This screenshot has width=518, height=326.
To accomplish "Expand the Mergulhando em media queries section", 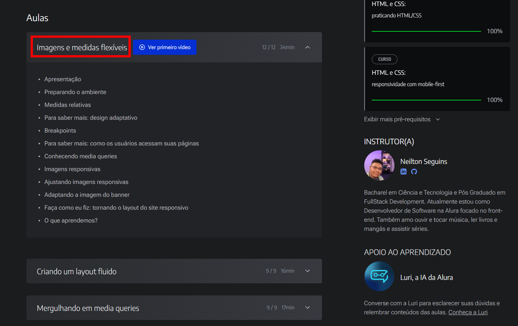I will click(308, 307).
